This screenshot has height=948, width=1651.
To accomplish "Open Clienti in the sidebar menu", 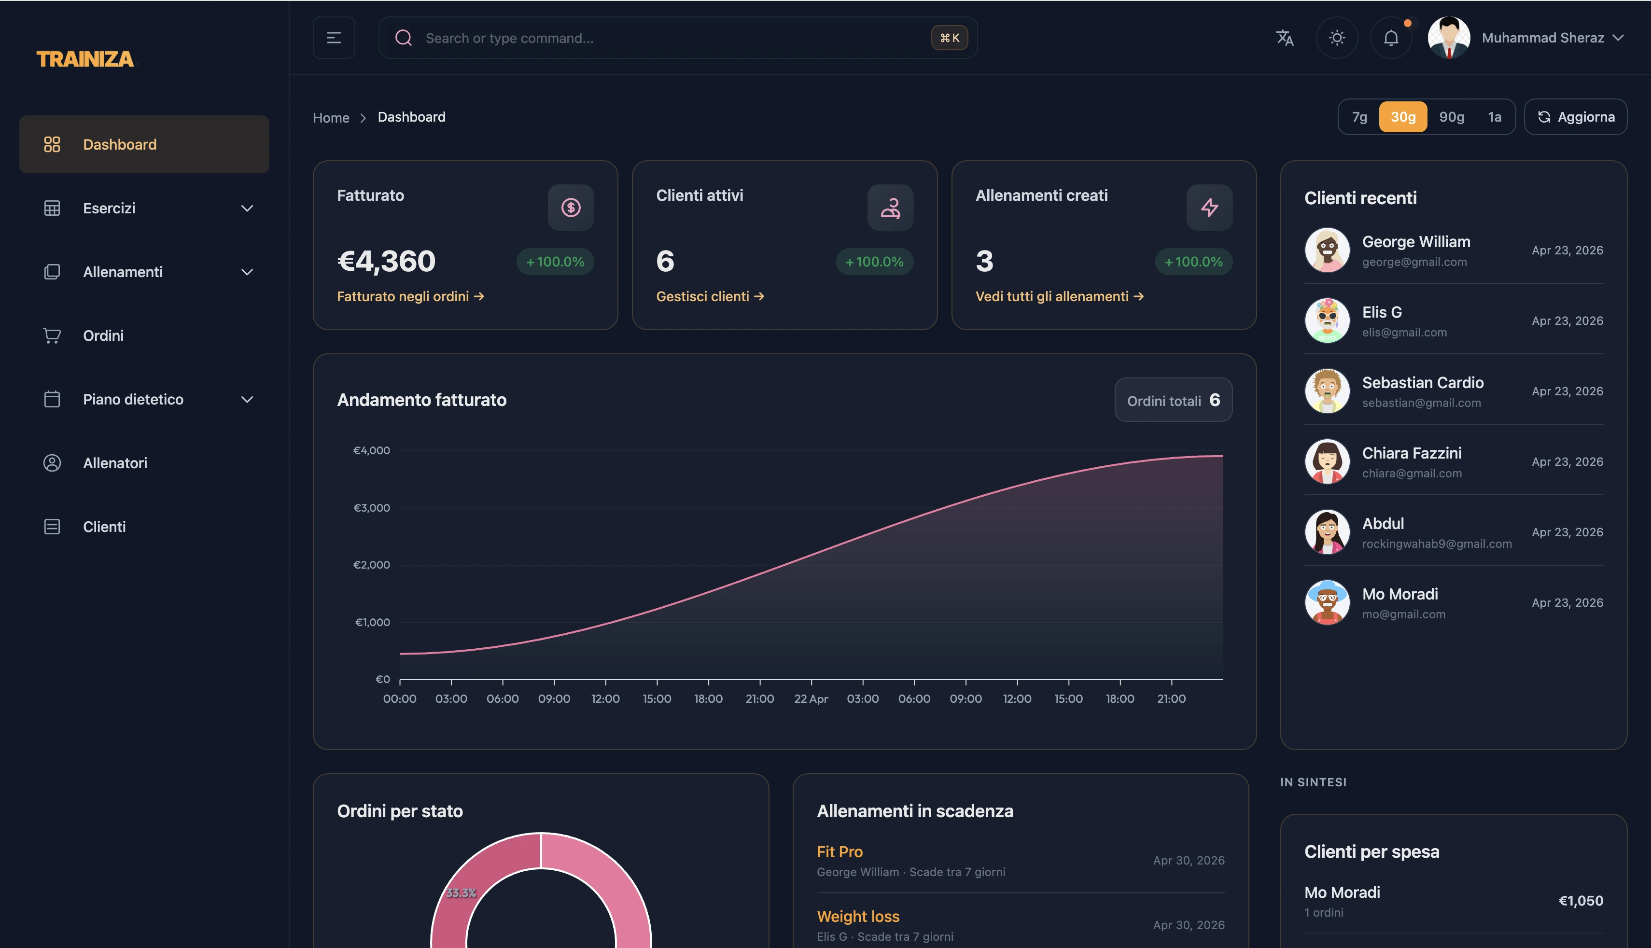I will tap(144, 527).
